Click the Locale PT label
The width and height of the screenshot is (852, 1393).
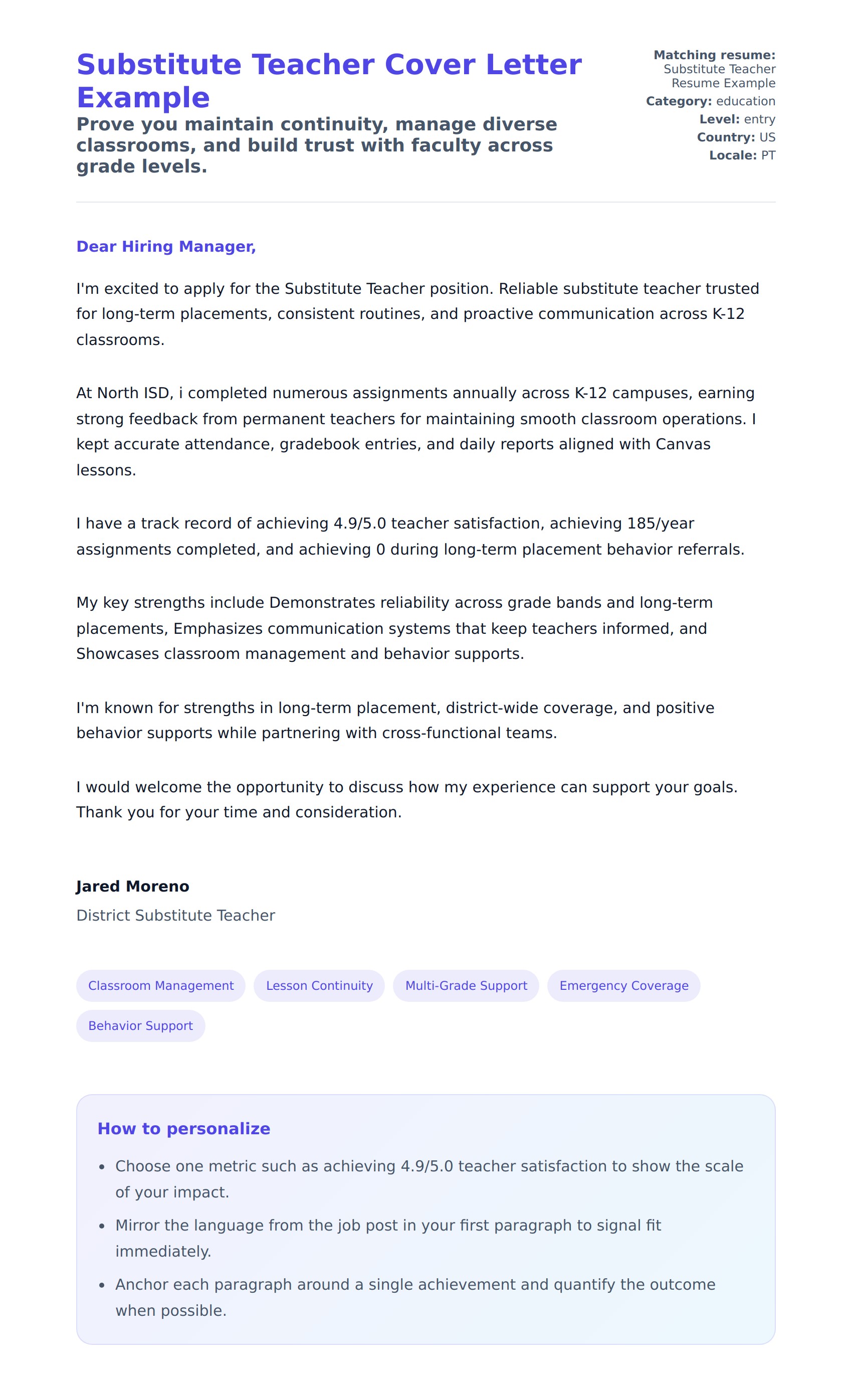(742, 155)
